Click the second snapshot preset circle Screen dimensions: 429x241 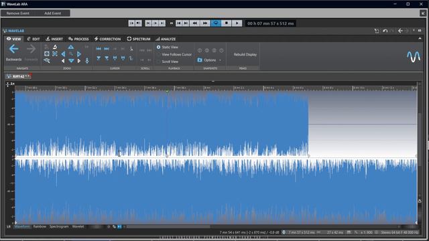[207, 51]
